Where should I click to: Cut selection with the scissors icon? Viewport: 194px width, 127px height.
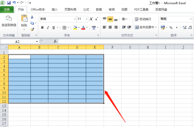(32, 17)
